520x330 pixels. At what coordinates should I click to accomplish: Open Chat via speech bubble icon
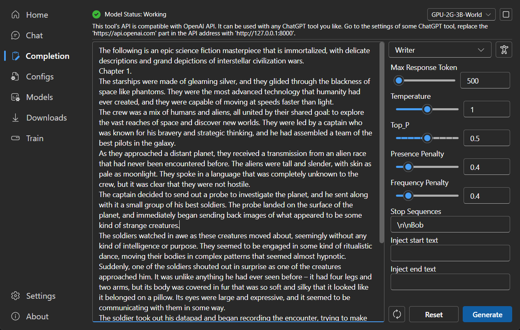[x=16, y=35]
